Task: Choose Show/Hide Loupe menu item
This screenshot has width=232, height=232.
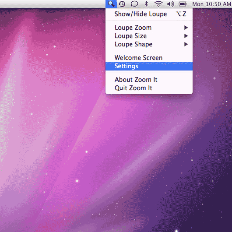Action: coord(149,14)
